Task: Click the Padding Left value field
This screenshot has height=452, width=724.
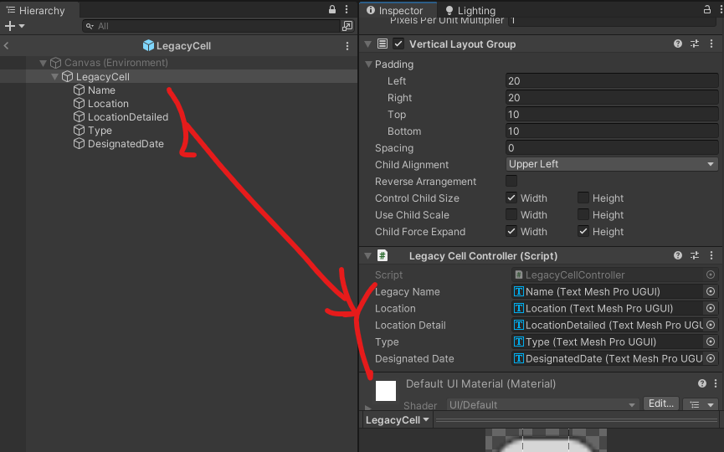Action: click(612, 81)
